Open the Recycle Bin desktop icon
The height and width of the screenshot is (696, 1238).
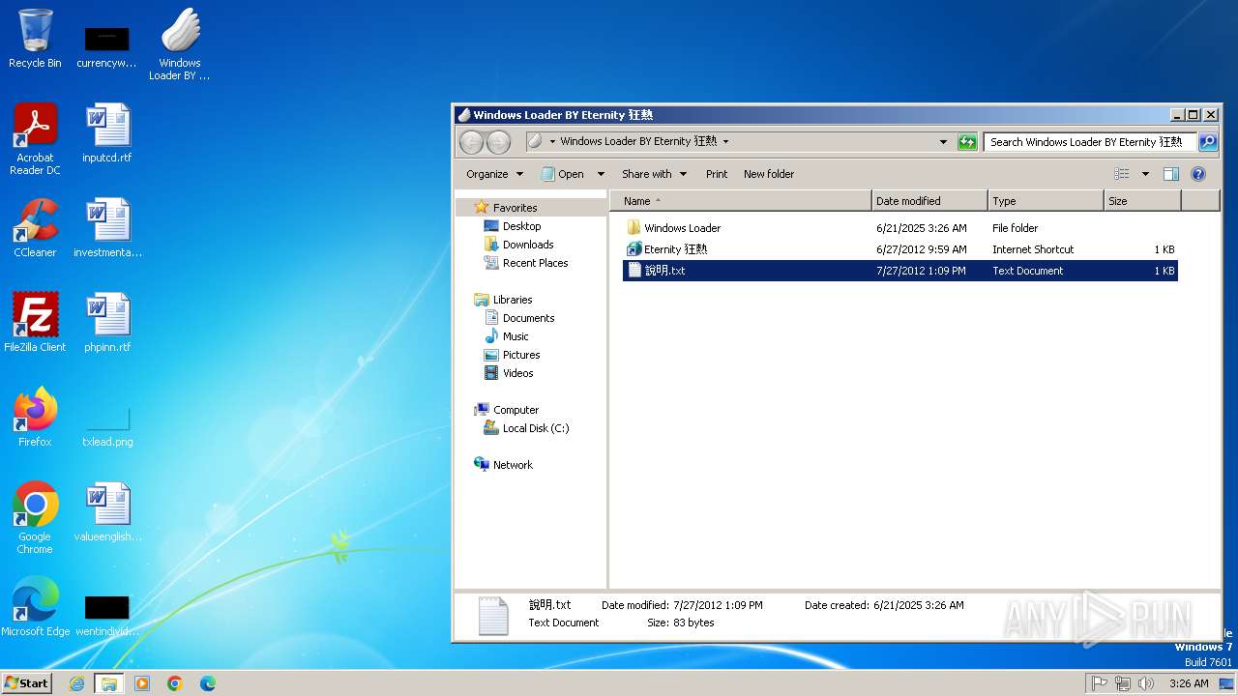pos(35,39)
